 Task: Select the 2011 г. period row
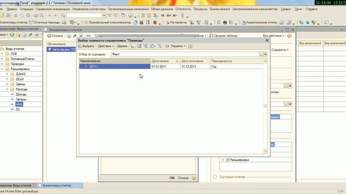(x=171, y=66)
